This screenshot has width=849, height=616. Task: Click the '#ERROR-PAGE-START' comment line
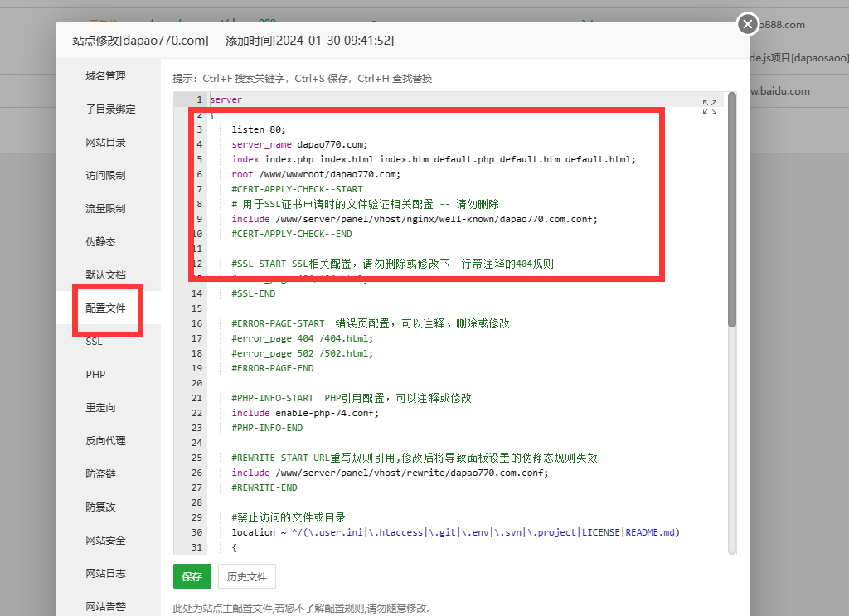371,323
